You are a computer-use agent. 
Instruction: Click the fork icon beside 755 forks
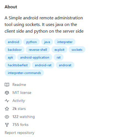7,125
